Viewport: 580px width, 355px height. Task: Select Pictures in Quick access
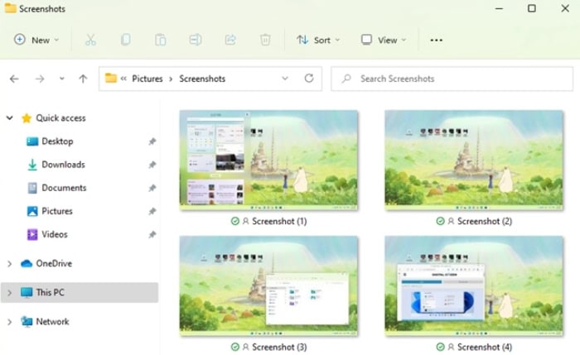(57, 211)
